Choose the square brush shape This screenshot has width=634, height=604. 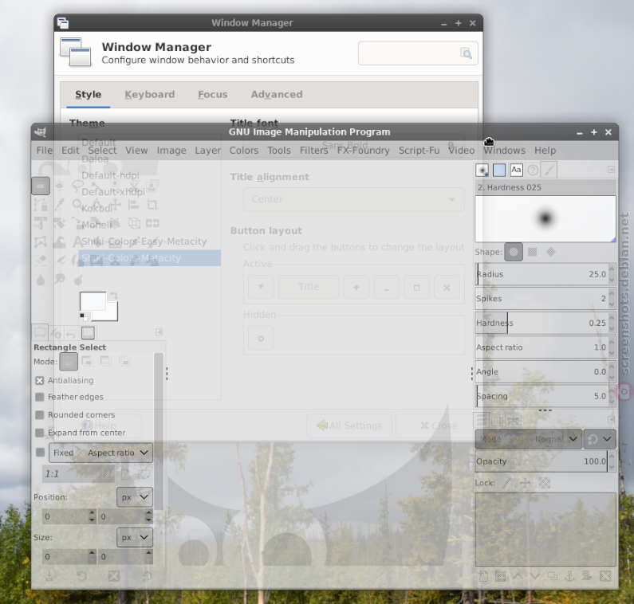click(x=532, y=252)
